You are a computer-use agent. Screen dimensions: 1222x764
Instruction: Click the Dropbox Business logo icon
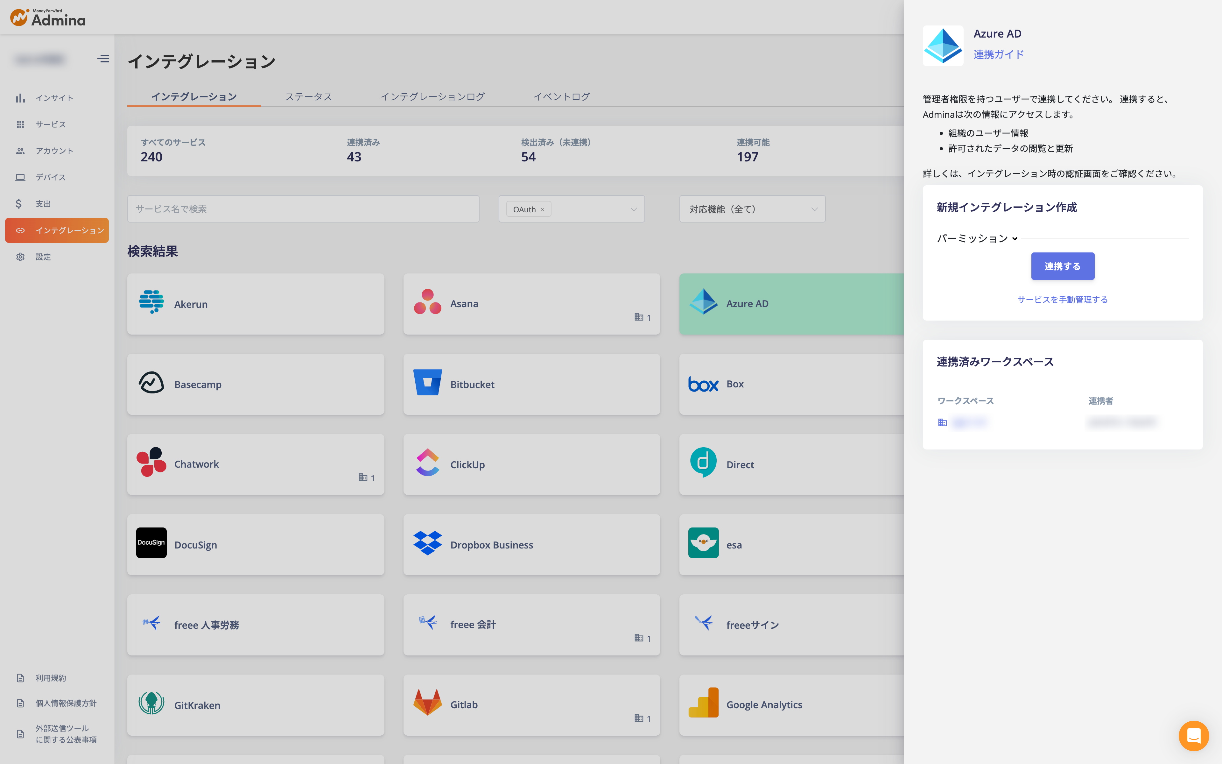[427, 543]
